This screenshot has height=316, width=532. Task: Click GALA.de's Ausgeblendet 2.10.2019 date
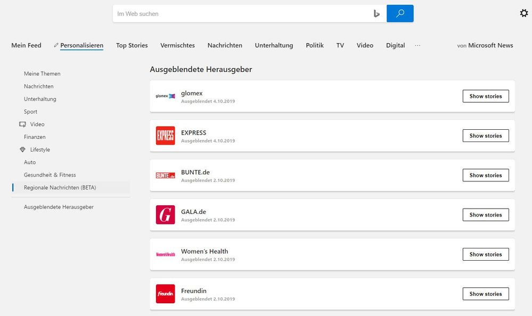[208, 220]
